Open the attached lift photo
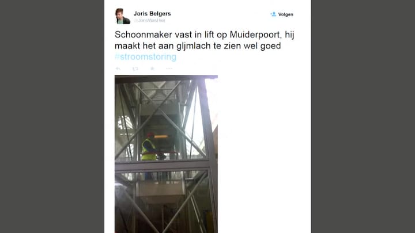Image resolution: width=415 pixels, height=233 pixels. pyautogui.click(x=166, y=154)
